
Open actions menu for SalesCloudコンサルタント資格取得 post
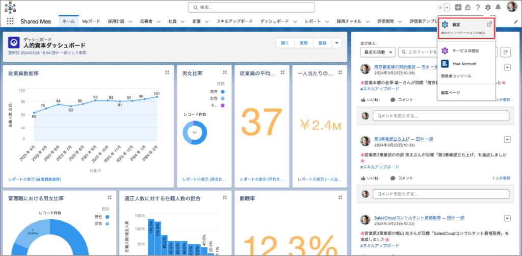click(507, 218)
